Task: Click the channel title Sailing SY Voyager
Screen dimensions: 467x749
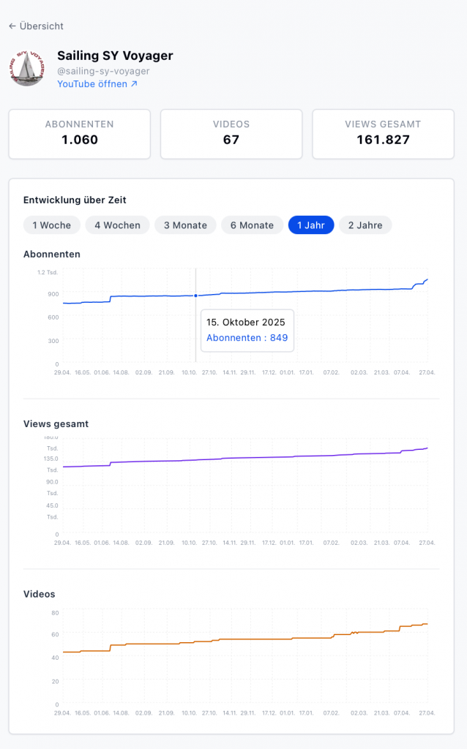Action: click(115, 56)
